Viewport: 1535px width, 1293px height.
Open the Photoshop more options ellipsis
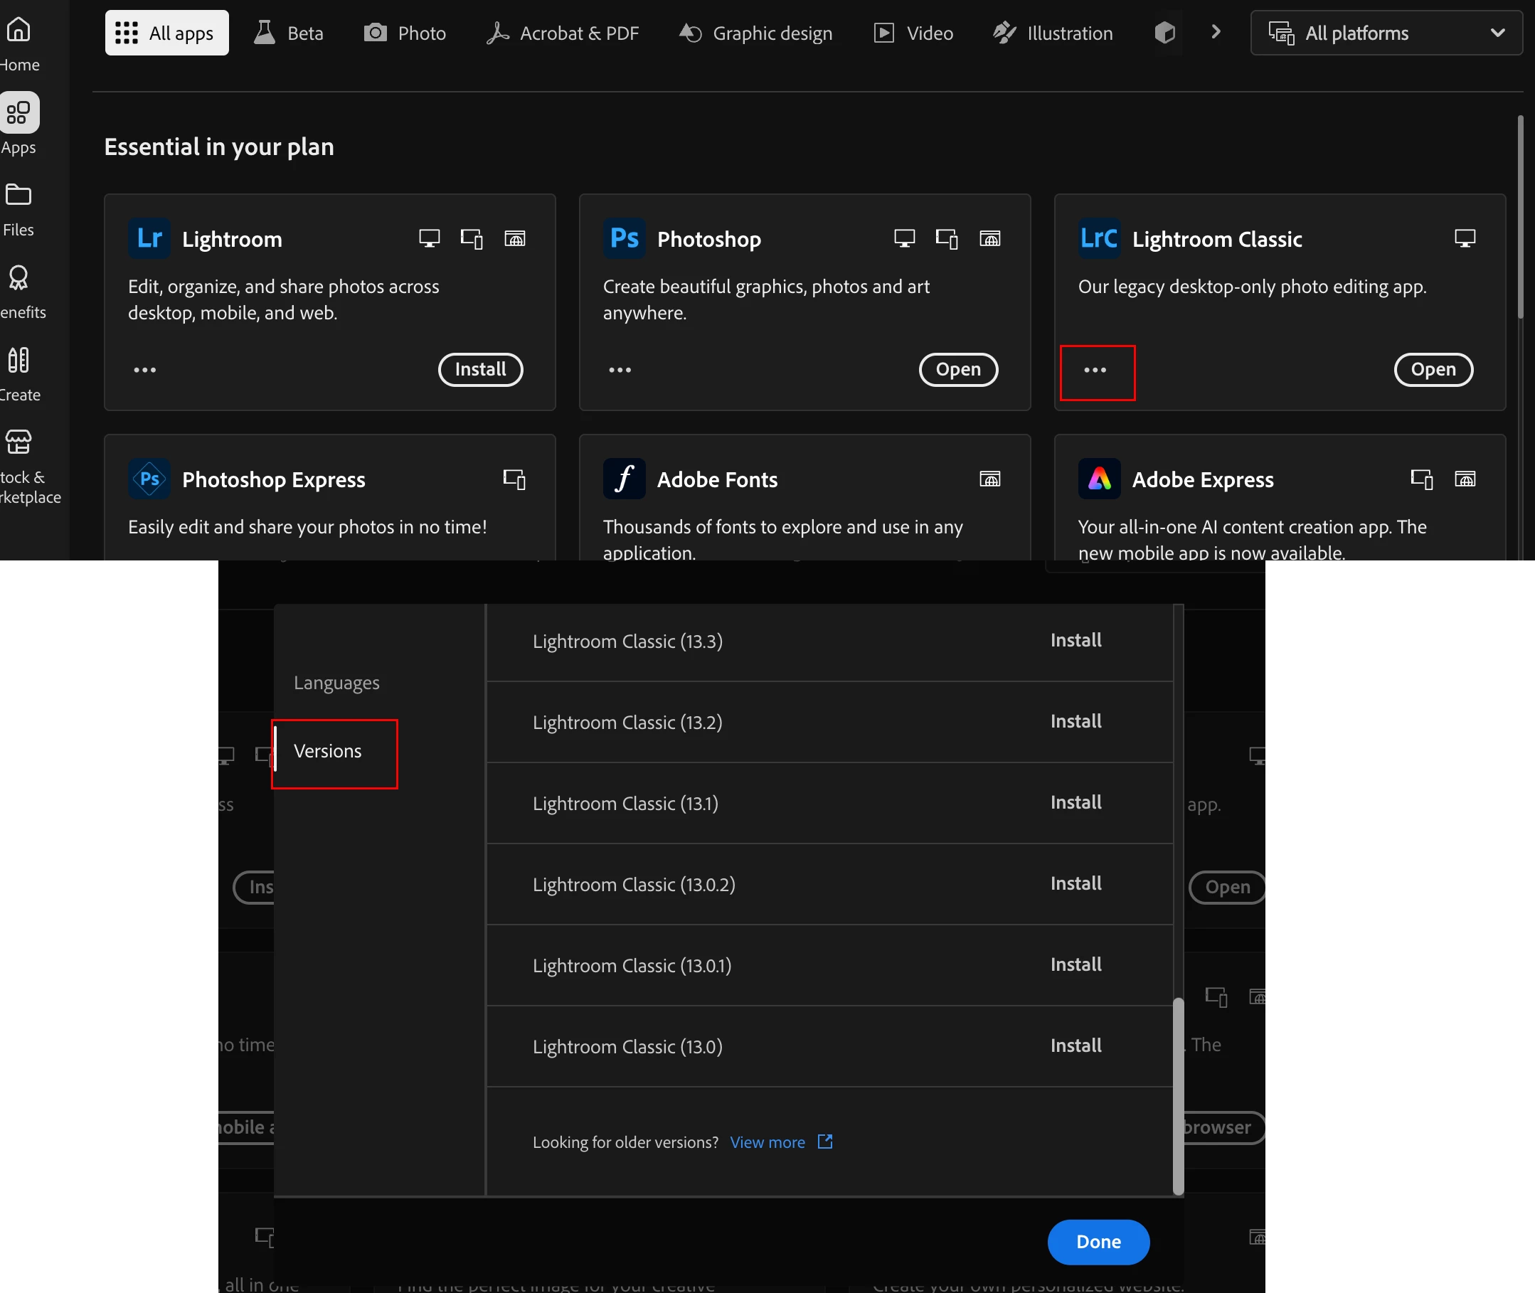tap(620, 370)
